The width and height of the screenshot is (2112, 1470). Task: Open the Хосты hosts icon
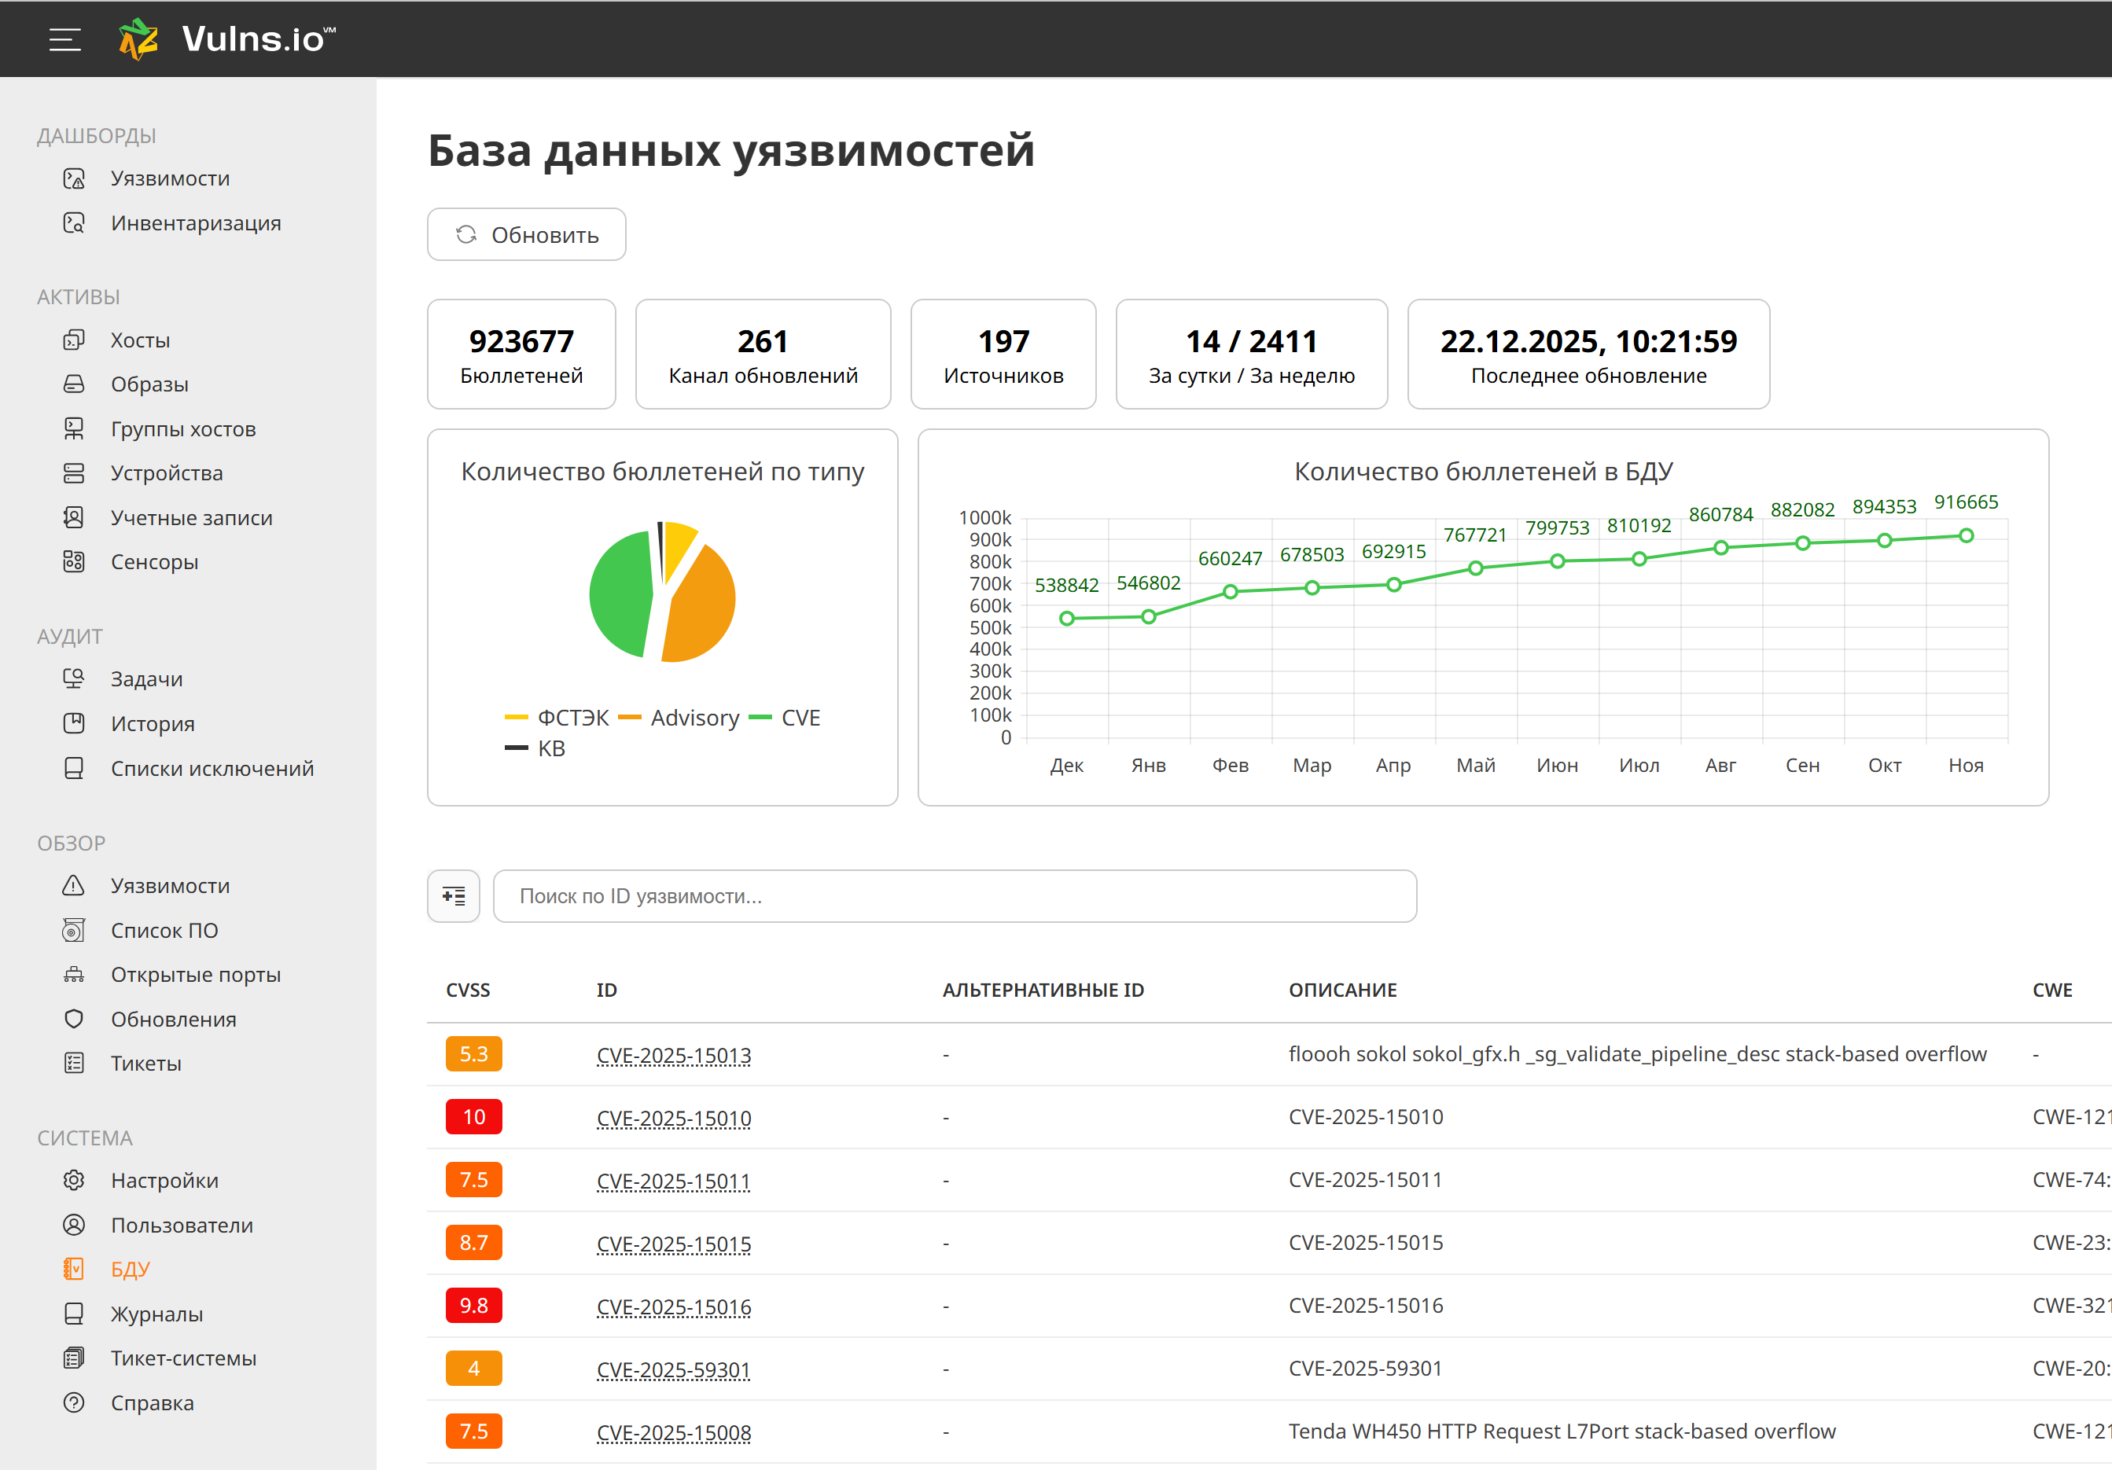[74, 340]
